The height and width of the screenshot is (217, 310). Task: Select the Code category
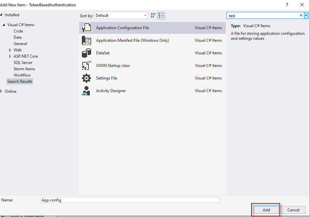click(x=18, y=31)
